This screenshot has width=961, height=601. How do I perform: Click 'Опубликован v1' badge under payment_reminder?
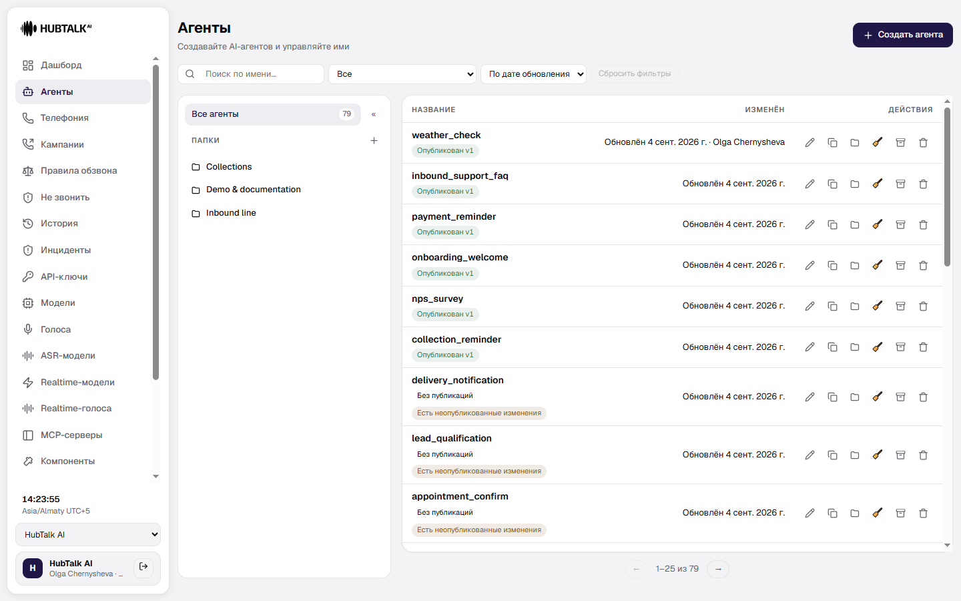point(445,232)
